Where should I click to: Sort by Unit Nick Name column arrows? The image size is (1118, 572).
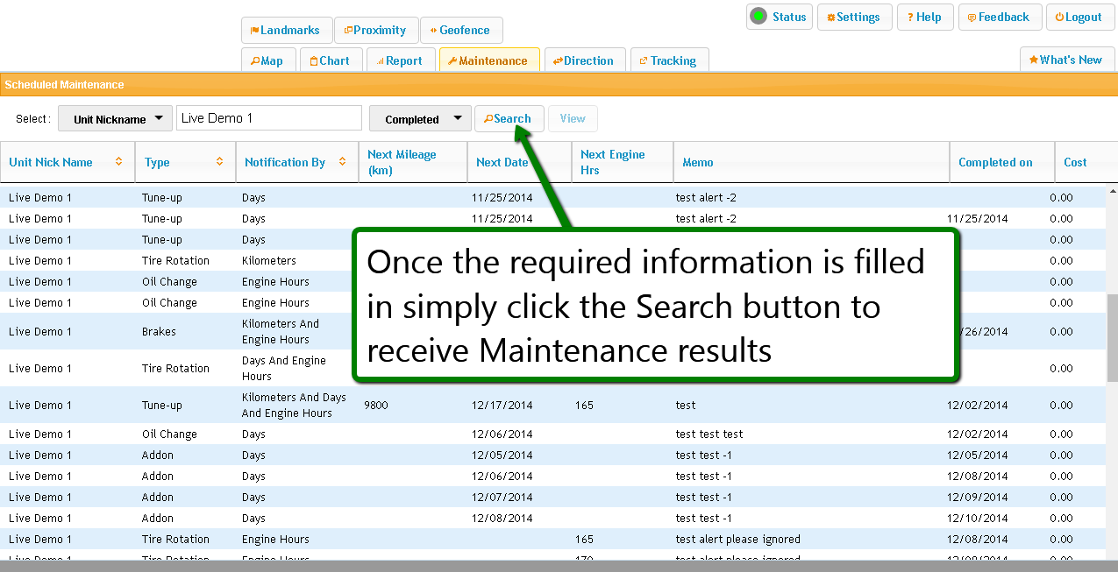(x=118, y=162)
